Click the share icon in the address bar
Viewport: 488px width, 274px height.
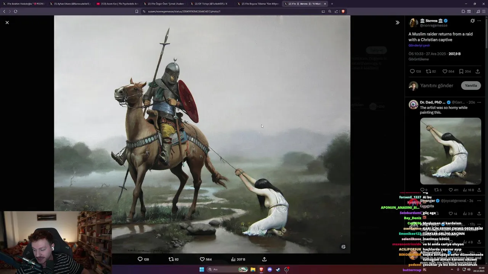(x=336, y=11)
